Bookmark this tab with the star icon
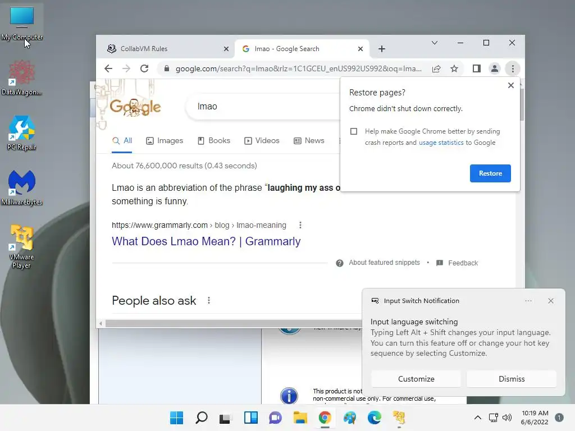 click(x=454, y=68)
